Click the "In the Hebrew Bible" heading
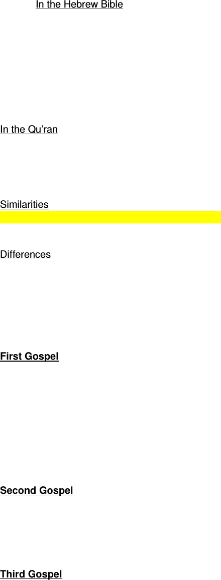221x580 pixels. coord(79,5)
